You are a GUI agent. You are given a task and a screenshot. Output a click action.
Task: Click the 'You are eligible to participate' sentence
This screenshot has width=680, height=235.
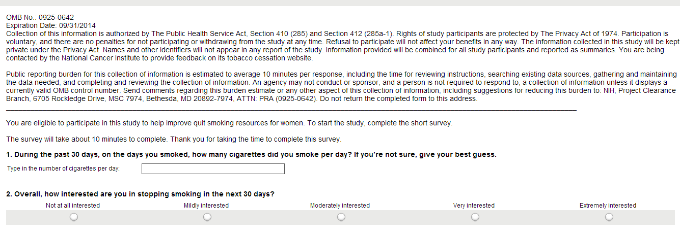click(229, 123)
